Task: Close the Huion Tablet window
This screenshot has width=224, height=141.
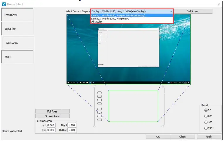Action: [219, 4]
